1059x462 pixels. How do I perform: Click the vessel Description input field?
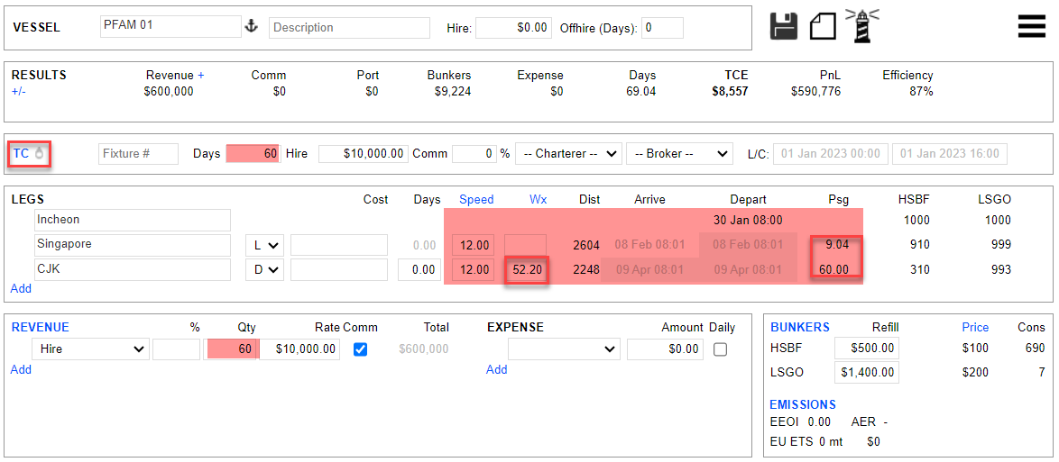click(349, 28)
